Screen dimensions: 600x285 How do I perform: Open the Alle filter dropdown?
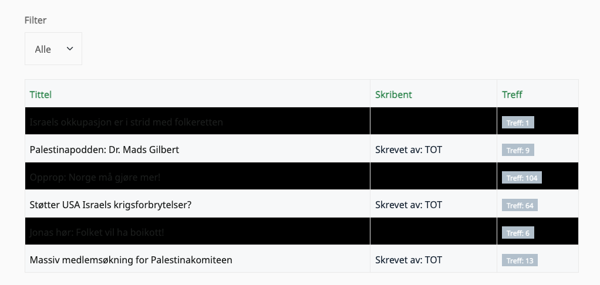tap(53, 49)
